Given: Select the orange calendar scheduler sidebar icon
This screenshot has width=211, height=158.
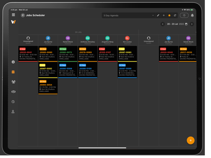Looking at the screenshot, I should click(13, 72).
